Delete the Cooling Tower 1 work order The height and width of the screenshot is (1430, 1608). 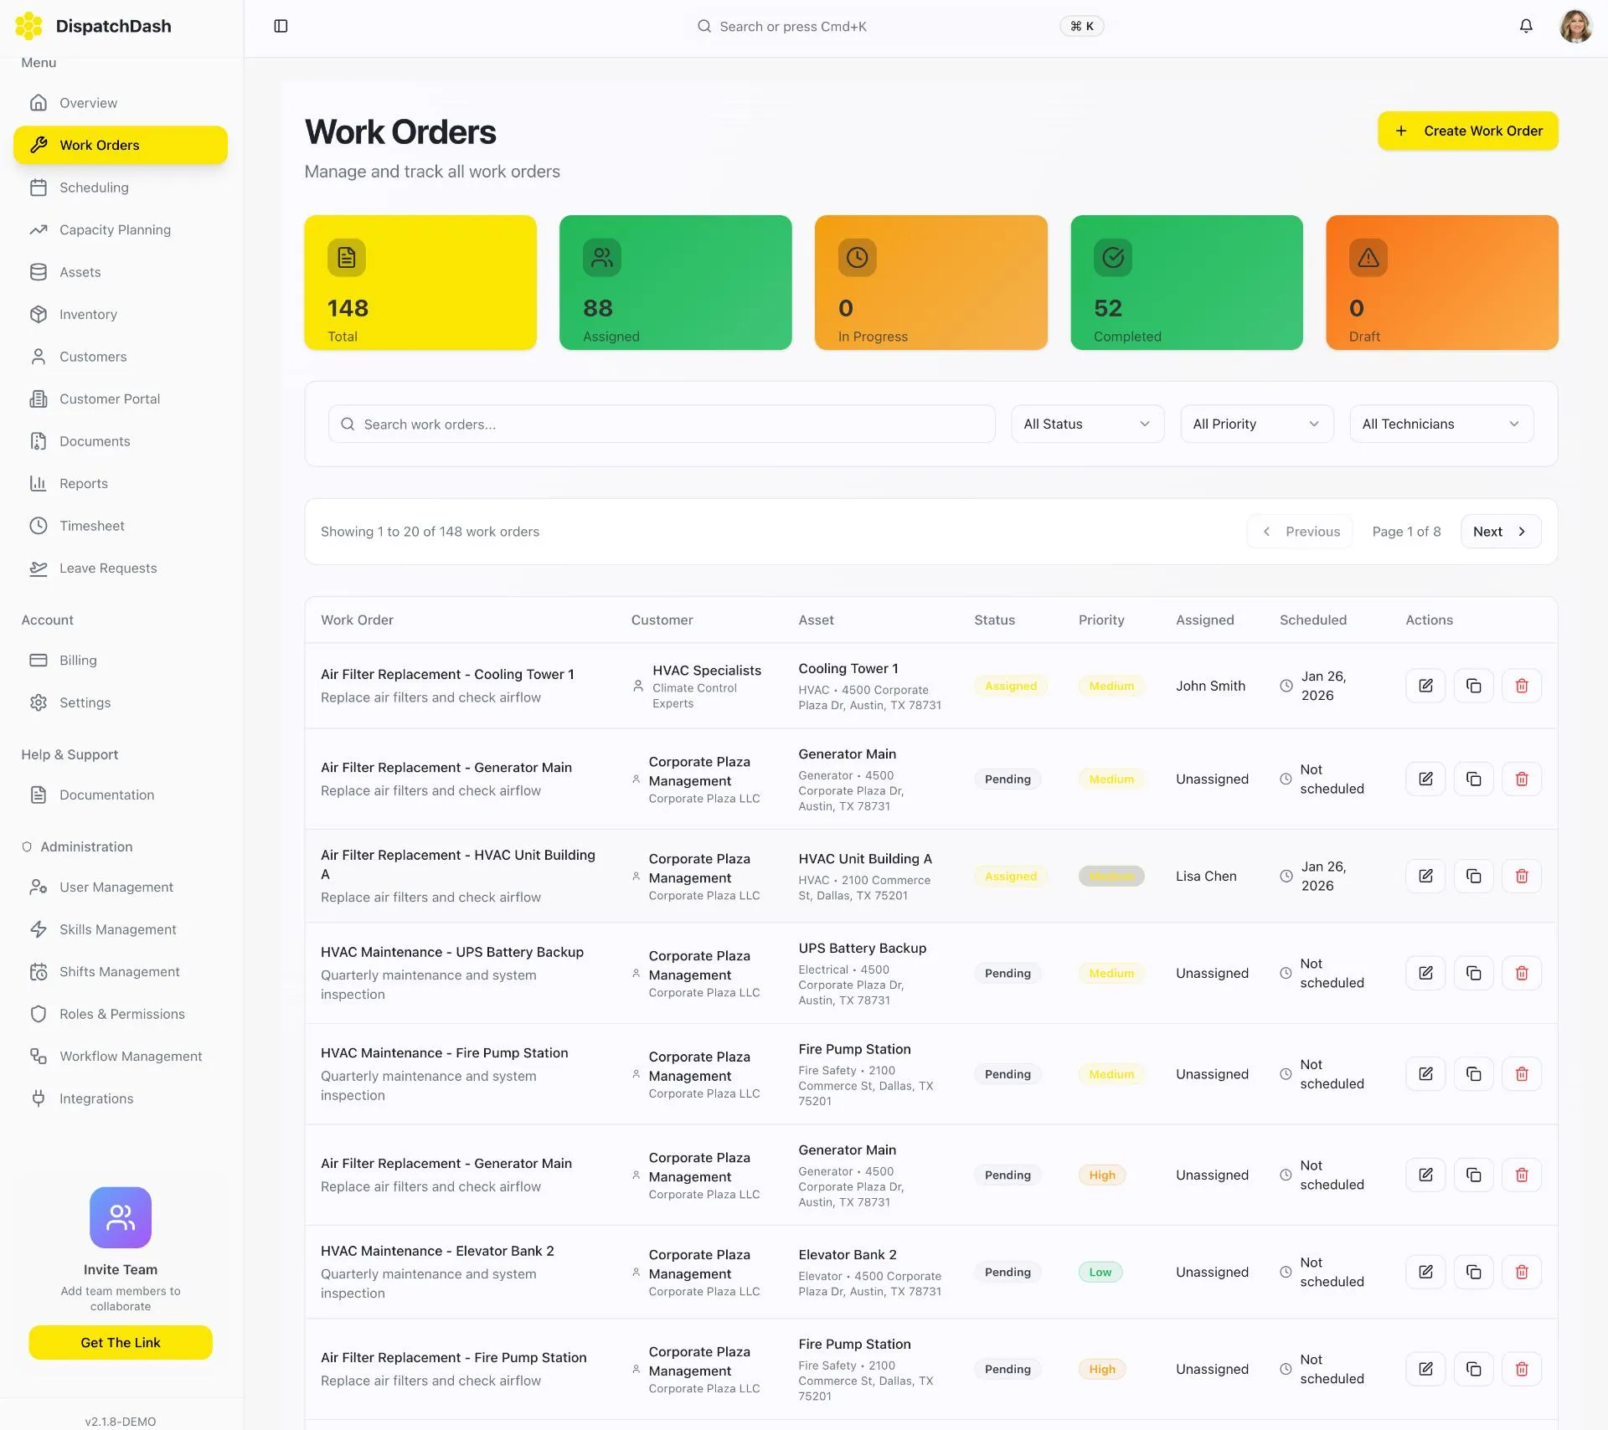pos(1522,686)
